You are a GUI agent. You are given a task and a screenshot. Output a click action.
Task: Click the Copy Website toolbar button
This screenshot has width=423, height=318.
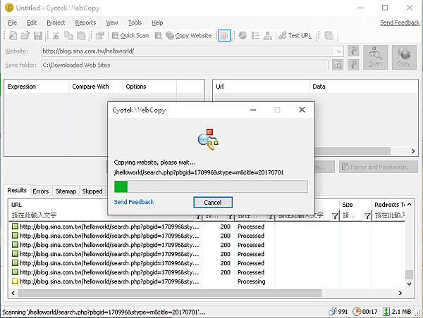coord(188,35)
